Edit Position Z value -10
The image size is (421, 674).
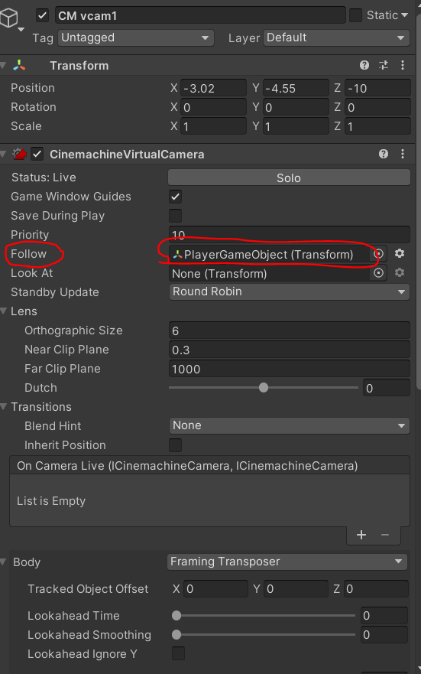click(377, 88)
